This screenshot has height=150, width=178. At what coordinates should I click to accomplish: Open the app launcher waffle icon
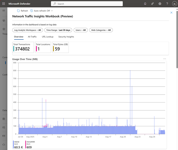[4, 4]
